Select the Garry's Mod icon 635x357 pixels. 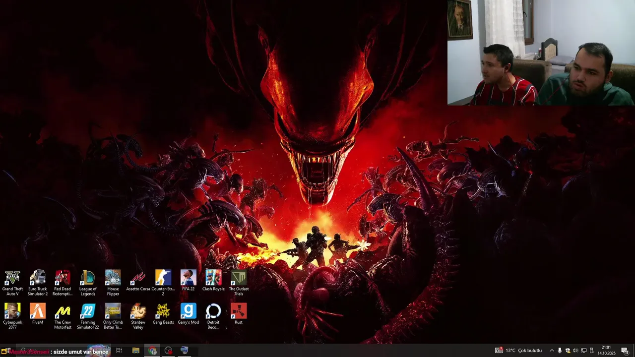(189, 314)
